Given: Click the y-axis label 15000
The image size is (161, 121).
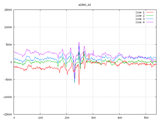Looking at the screenshot, I should pos(8,10).
